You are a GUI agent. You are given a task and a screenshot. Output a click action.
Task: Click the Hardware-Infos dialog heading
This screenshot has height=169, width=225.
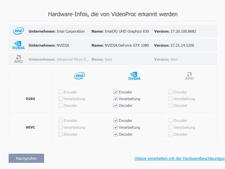pos(113,14)
